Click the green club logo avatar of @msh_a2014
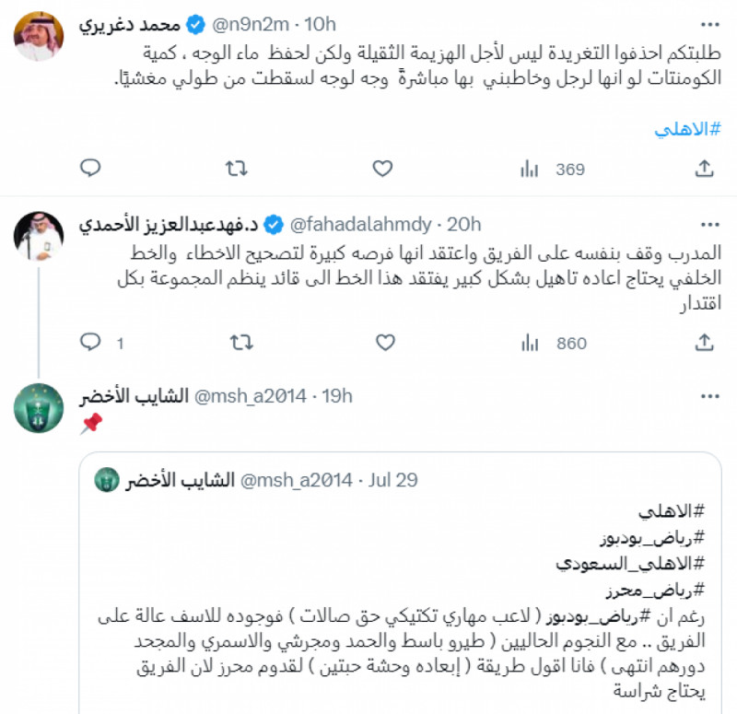 point(38,409)
